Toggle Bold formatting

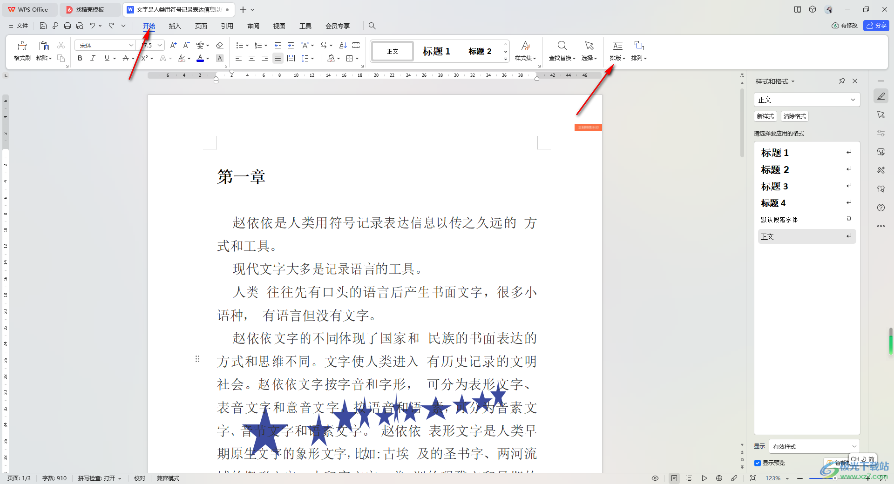click(80, 58)
